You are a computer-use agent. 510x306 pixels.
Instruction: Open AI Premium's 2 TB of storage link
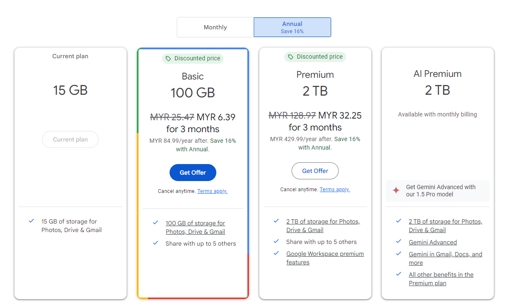(445, 226)
